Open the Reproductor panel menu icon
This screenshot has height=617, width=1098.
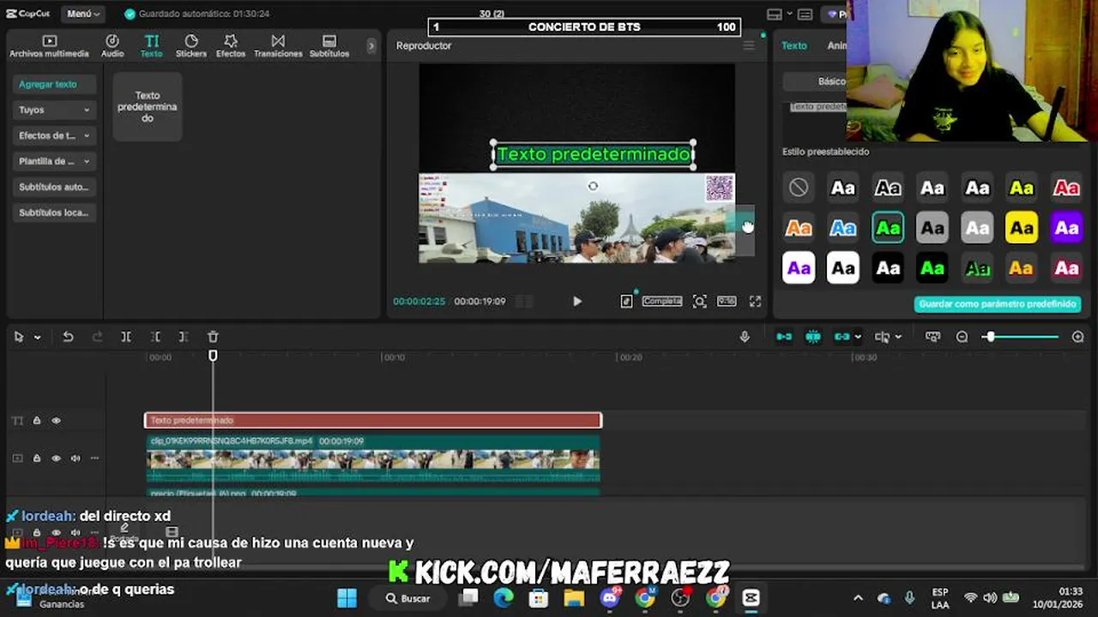pos(749,45)
